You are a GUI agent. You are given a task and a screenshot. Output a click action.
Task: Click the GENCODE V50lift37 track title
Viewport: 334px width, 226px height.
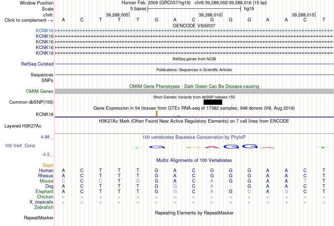coord(194,26)
